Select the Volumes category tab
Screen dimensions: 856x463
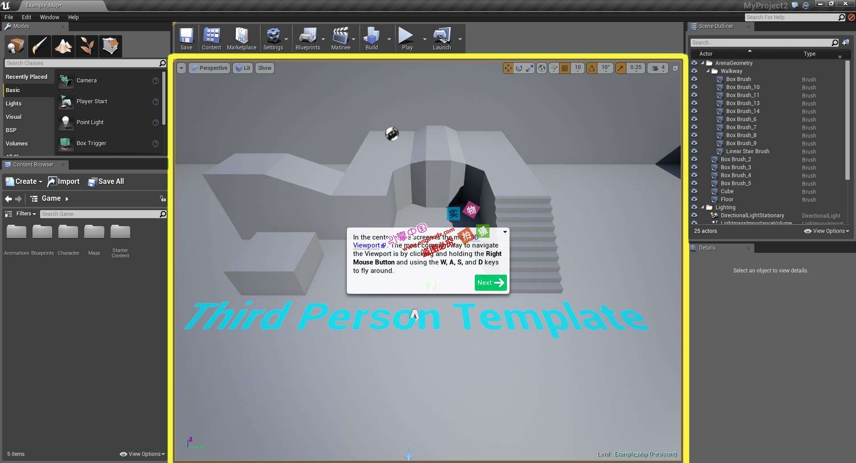[x=29, y=143]
